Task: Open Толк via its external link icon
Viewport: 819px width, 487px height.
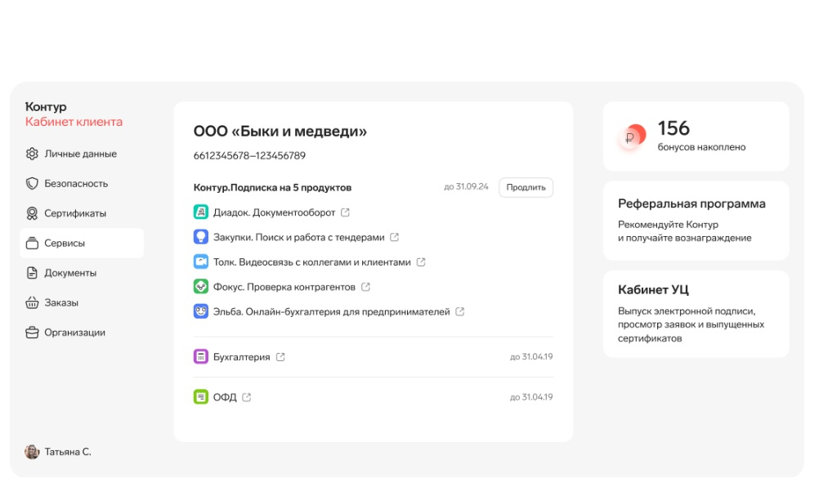Action: pos(421,262)
